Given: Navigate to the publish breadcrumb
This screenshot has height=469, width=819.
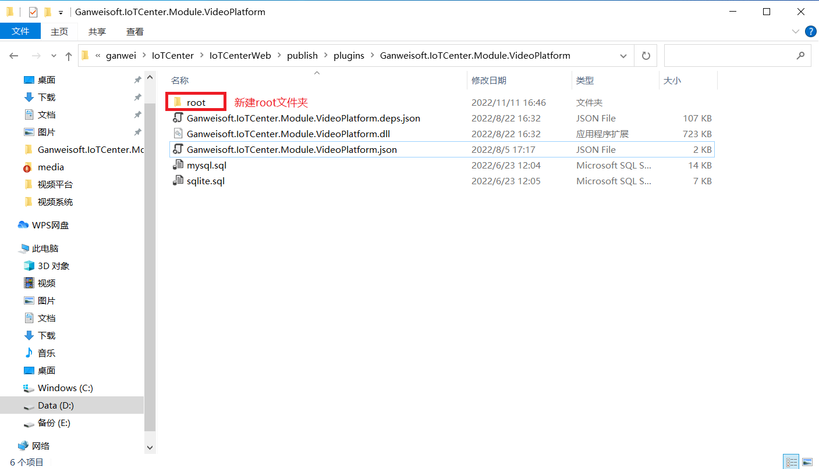Looking at the screenshot, I should [302, 56].
